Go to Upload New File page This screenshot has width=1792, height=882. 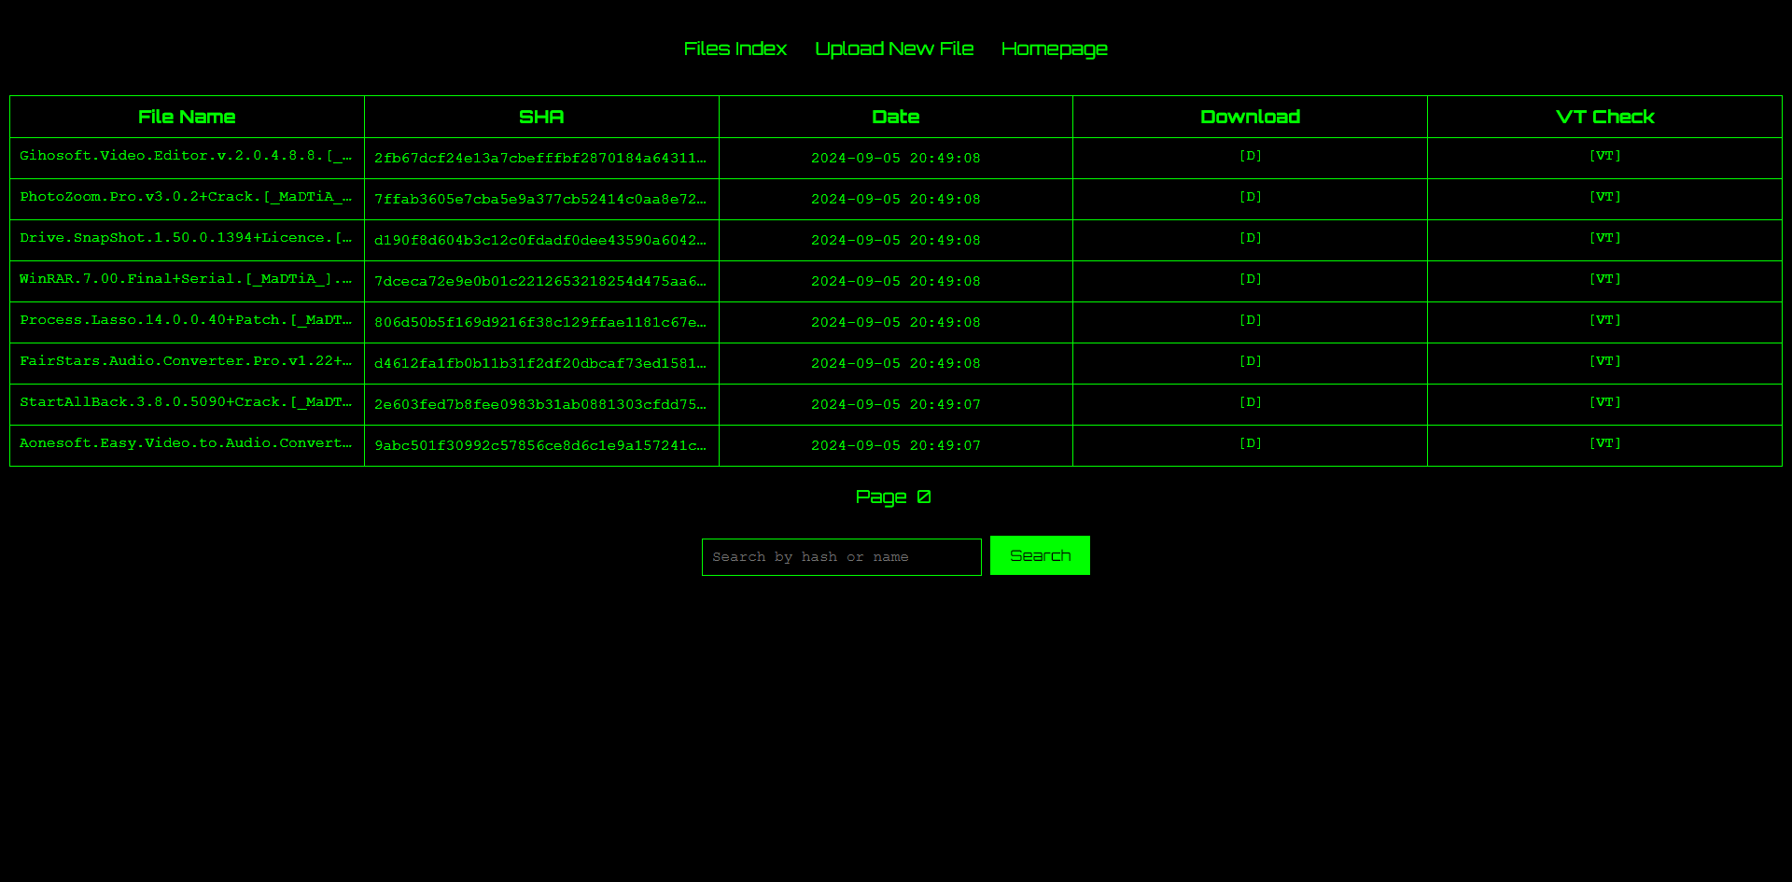[x=894, y=49]
